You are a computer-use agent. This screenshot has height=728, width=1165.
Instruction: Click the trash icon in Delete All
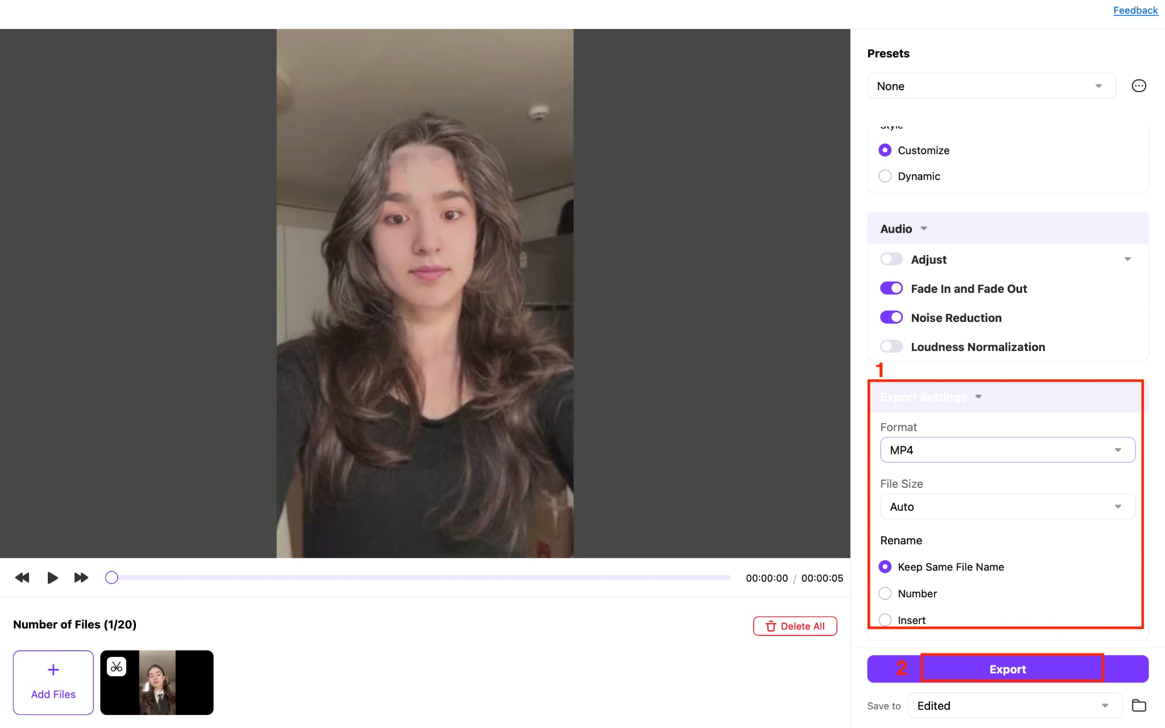tap(771, 626)
